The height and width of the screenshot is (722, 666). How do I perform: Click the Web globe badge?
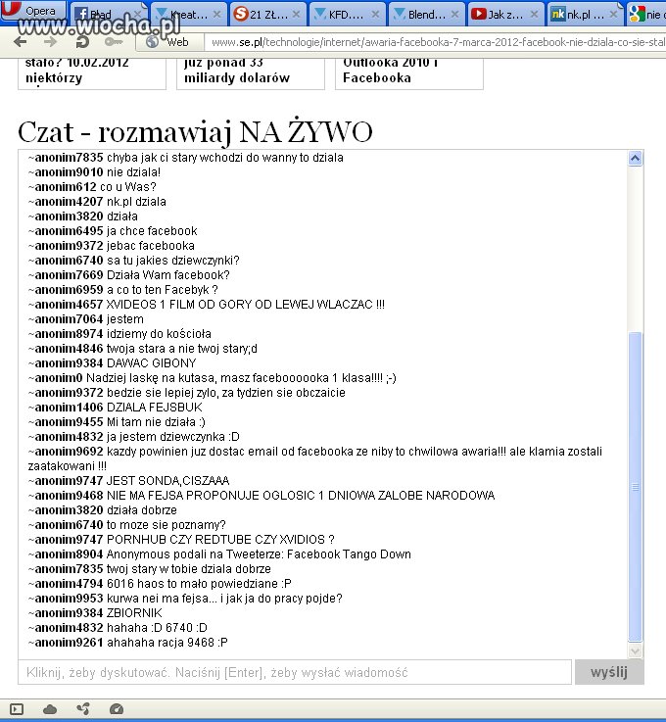[x=168, y=42]
